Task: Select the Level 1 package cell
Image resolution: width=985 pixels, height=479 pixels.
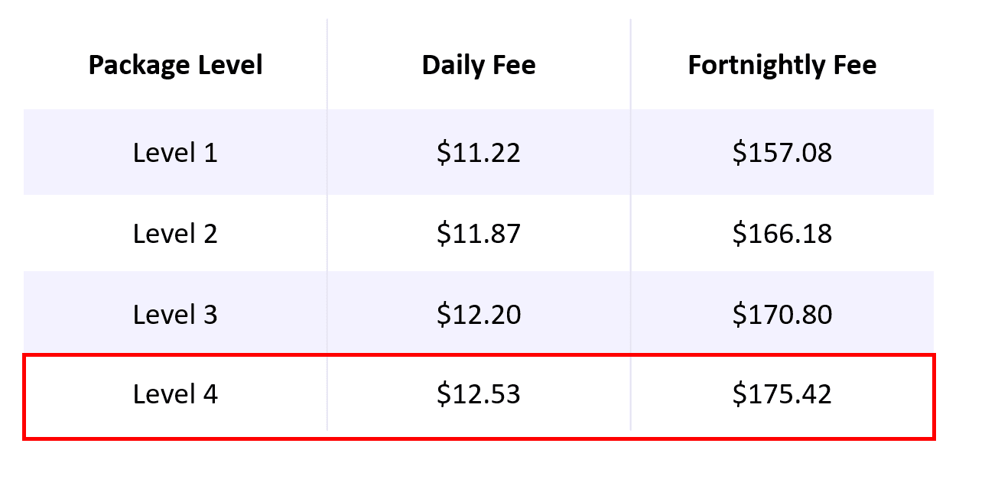Action: click(175, 153)
